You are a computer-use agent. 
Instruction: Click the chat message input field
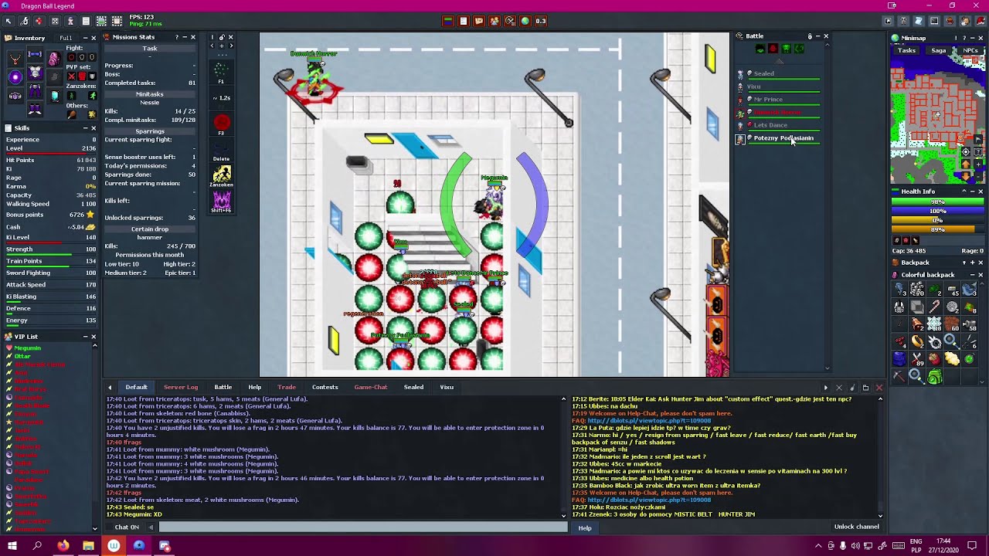[363, 527]
